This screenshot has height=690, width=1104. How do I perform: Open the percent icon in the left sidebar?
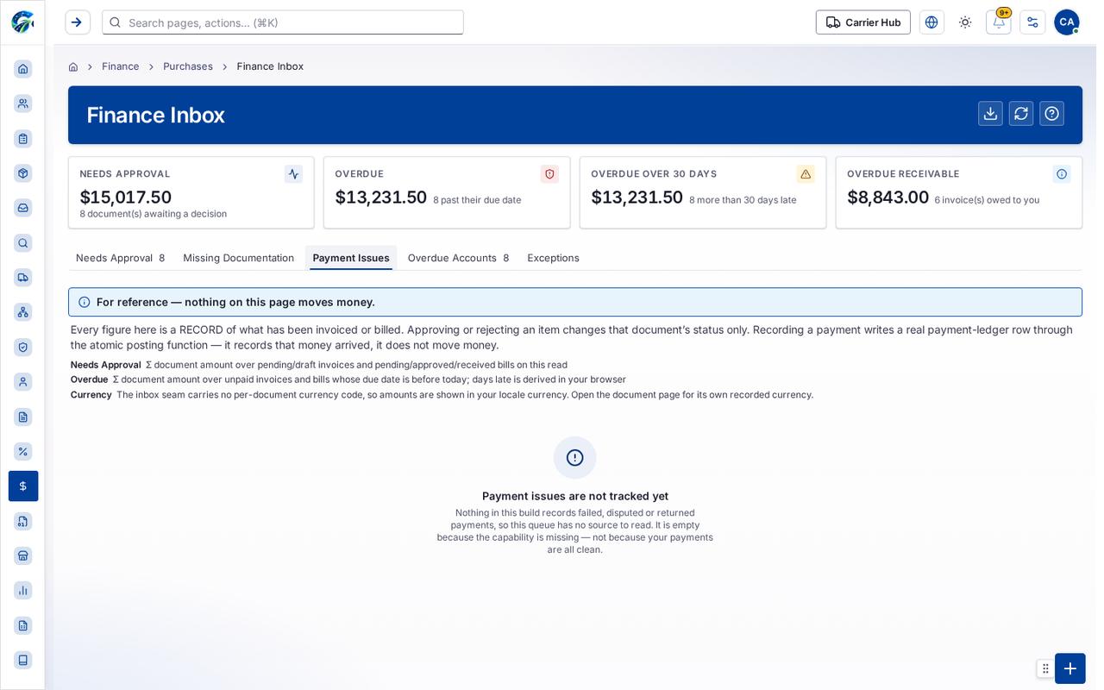[x=23, y=451]
